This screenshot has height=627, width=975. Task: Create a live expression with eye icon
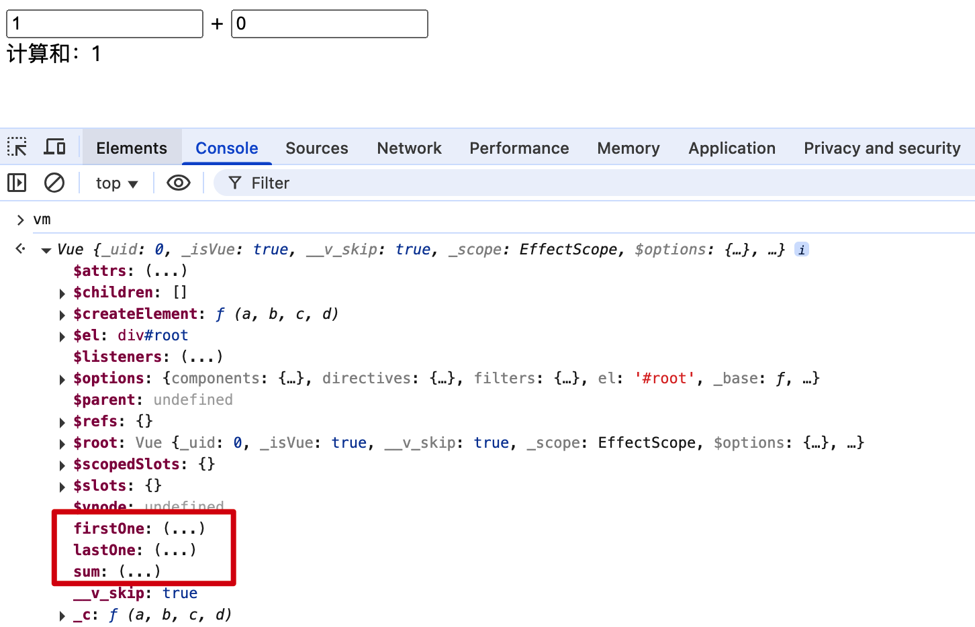click(179, 183)
